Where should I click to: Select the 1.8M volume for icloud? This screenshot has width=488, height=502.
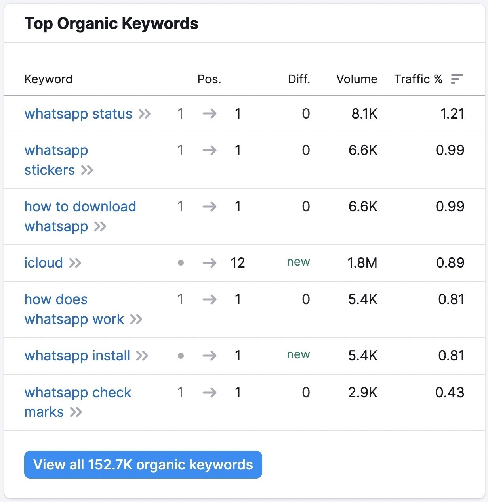click(x=362, y=263)
